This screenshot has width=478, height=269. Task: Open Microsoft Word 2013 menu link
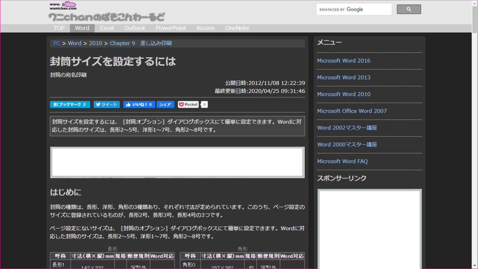[344, 77]
